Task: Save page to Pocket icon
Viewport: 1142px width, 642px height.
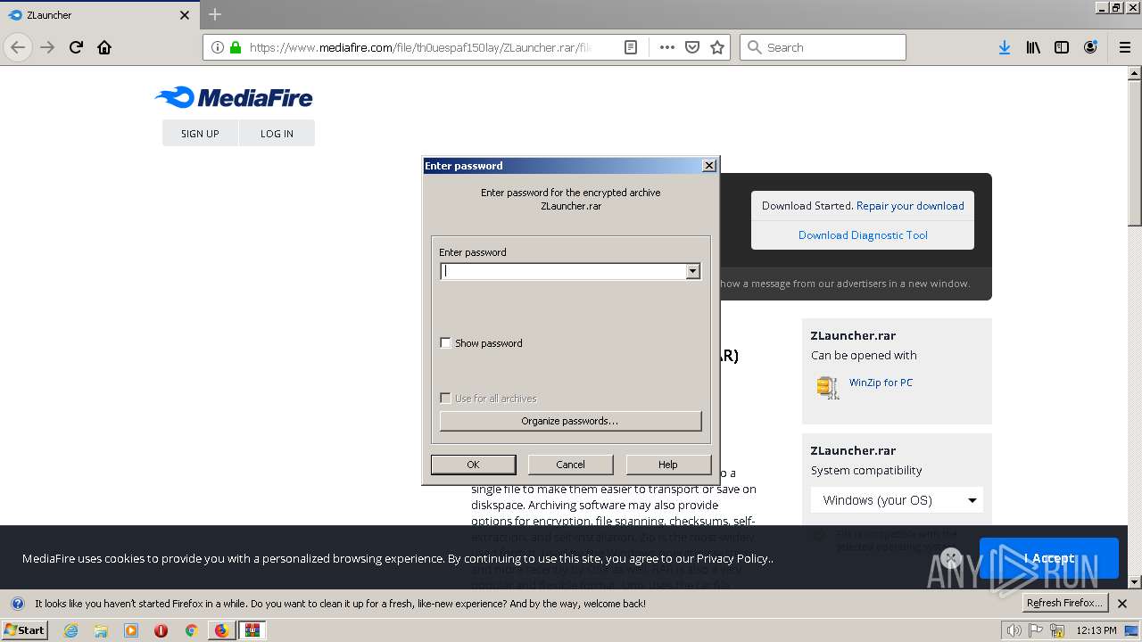Action: point(692,47)
